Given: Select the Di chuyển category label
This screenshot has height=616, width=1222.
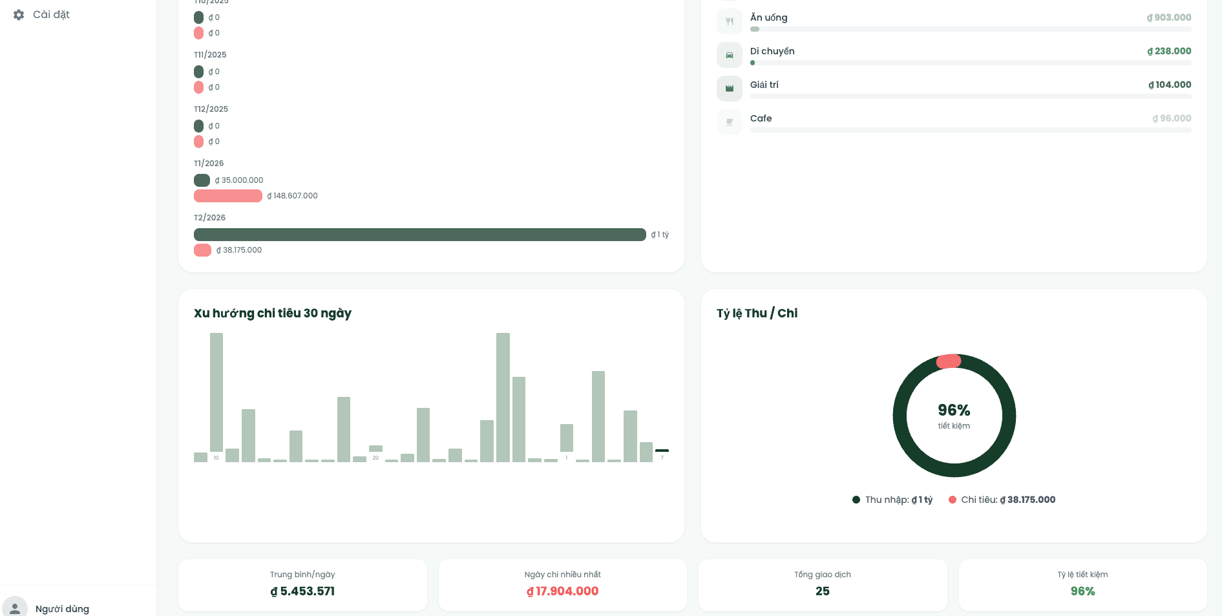Looking at the screenshot, I should pyautogui.click(x=772, y=51).
